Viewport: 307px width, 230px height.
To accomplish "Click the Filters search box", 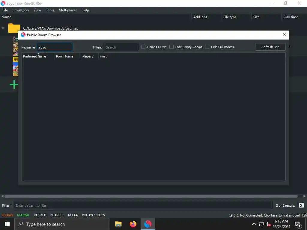I will point(121,47).
